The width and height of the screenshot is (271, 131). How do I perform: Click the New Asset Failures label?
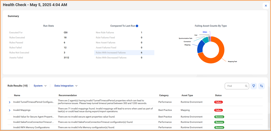tap(105, 43)
